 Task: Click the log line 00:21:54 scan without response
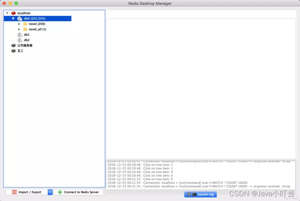178,183
